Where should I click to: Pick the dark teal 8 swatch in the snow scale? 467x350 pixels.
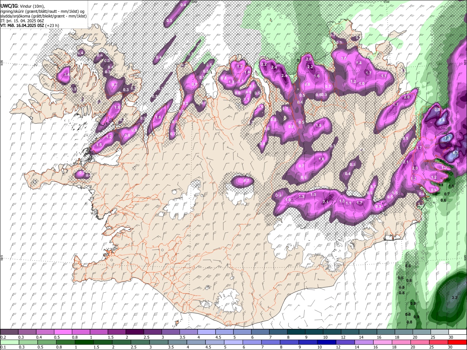pos(296,332)
